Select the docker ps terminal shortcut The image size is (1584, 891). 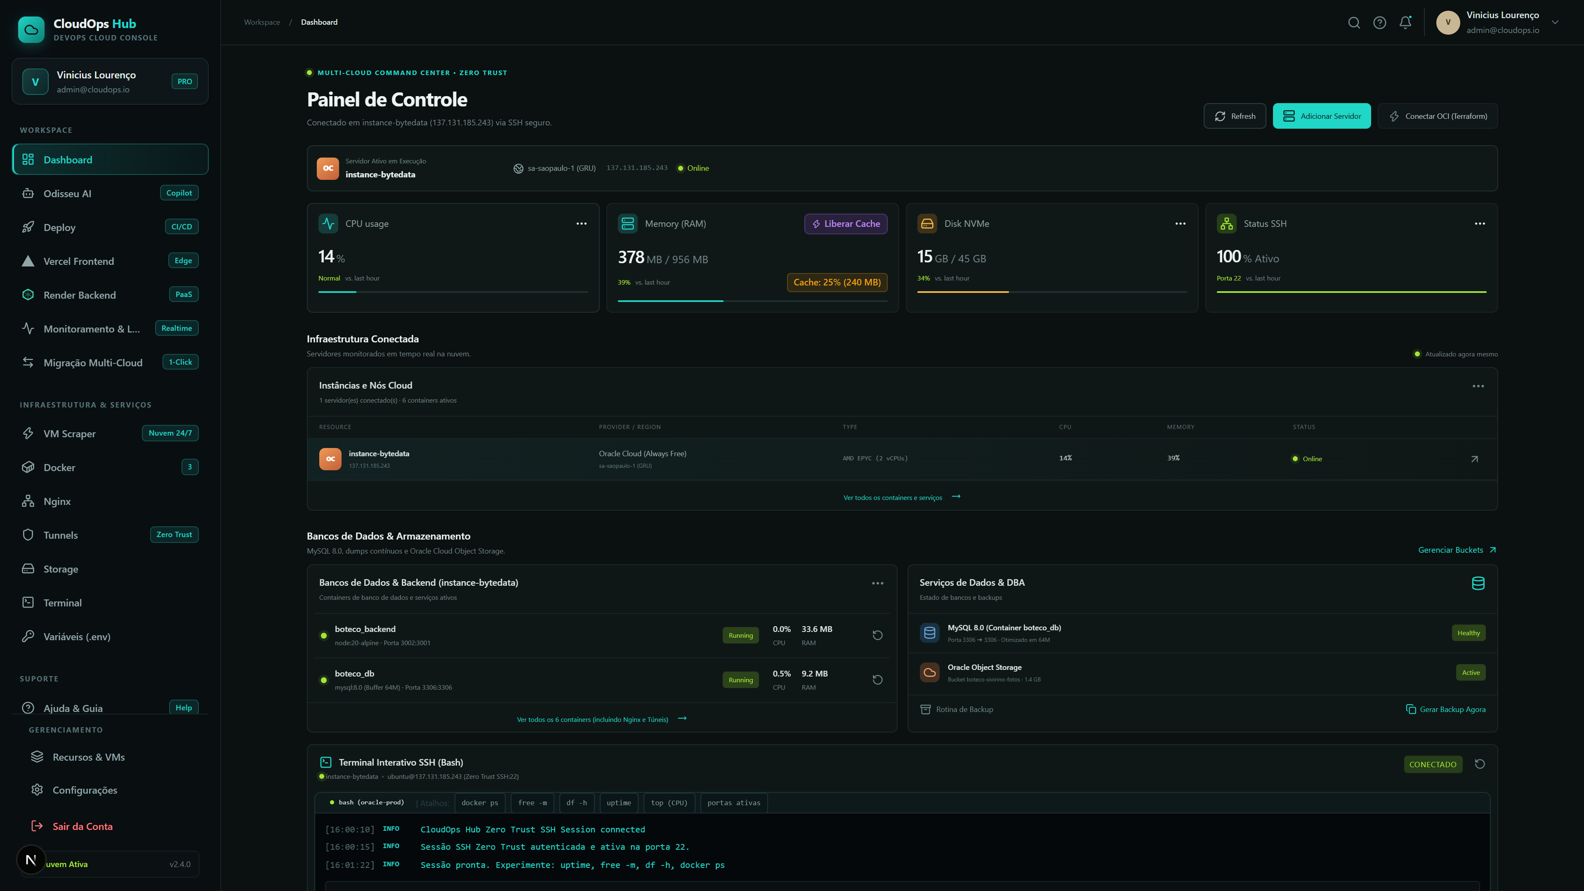480,802
